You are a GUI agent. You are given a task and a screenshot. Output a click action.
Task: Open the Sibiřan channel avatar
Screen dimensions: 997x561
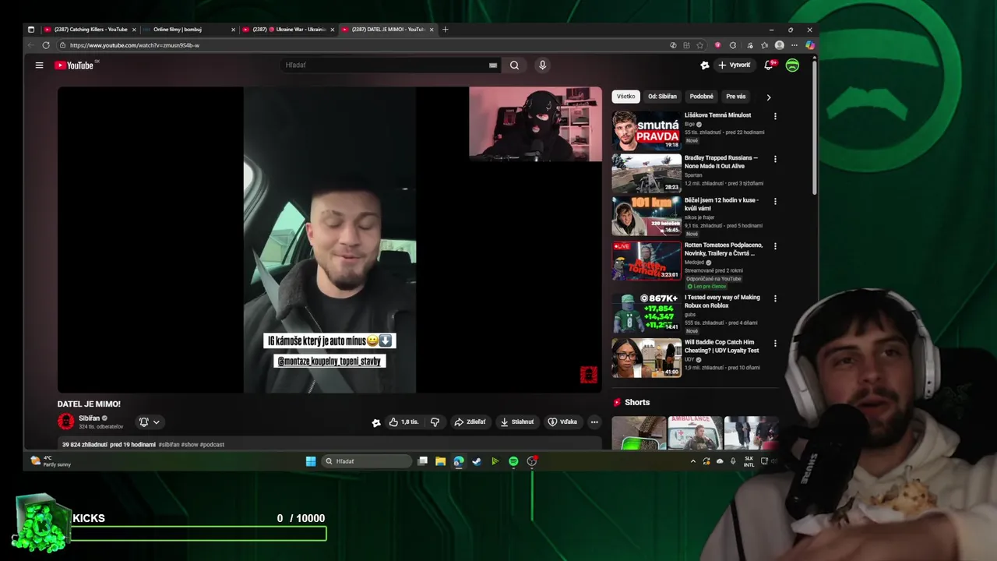coord(65,422)
